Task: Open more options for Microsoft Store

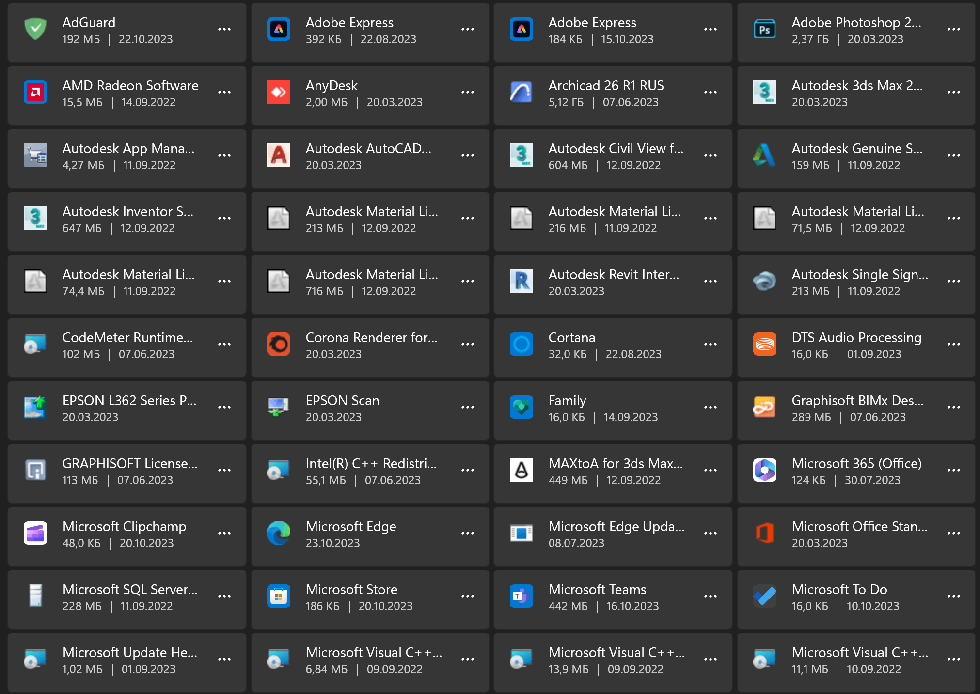Action: 468,597
